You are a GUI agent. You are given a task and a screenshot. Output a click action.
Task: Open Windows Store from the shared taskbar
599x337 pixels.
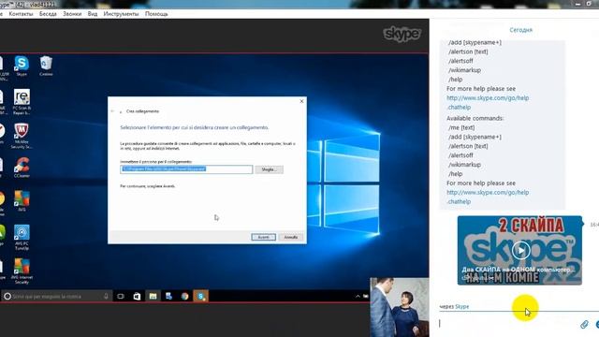click(x=137, y=296)
